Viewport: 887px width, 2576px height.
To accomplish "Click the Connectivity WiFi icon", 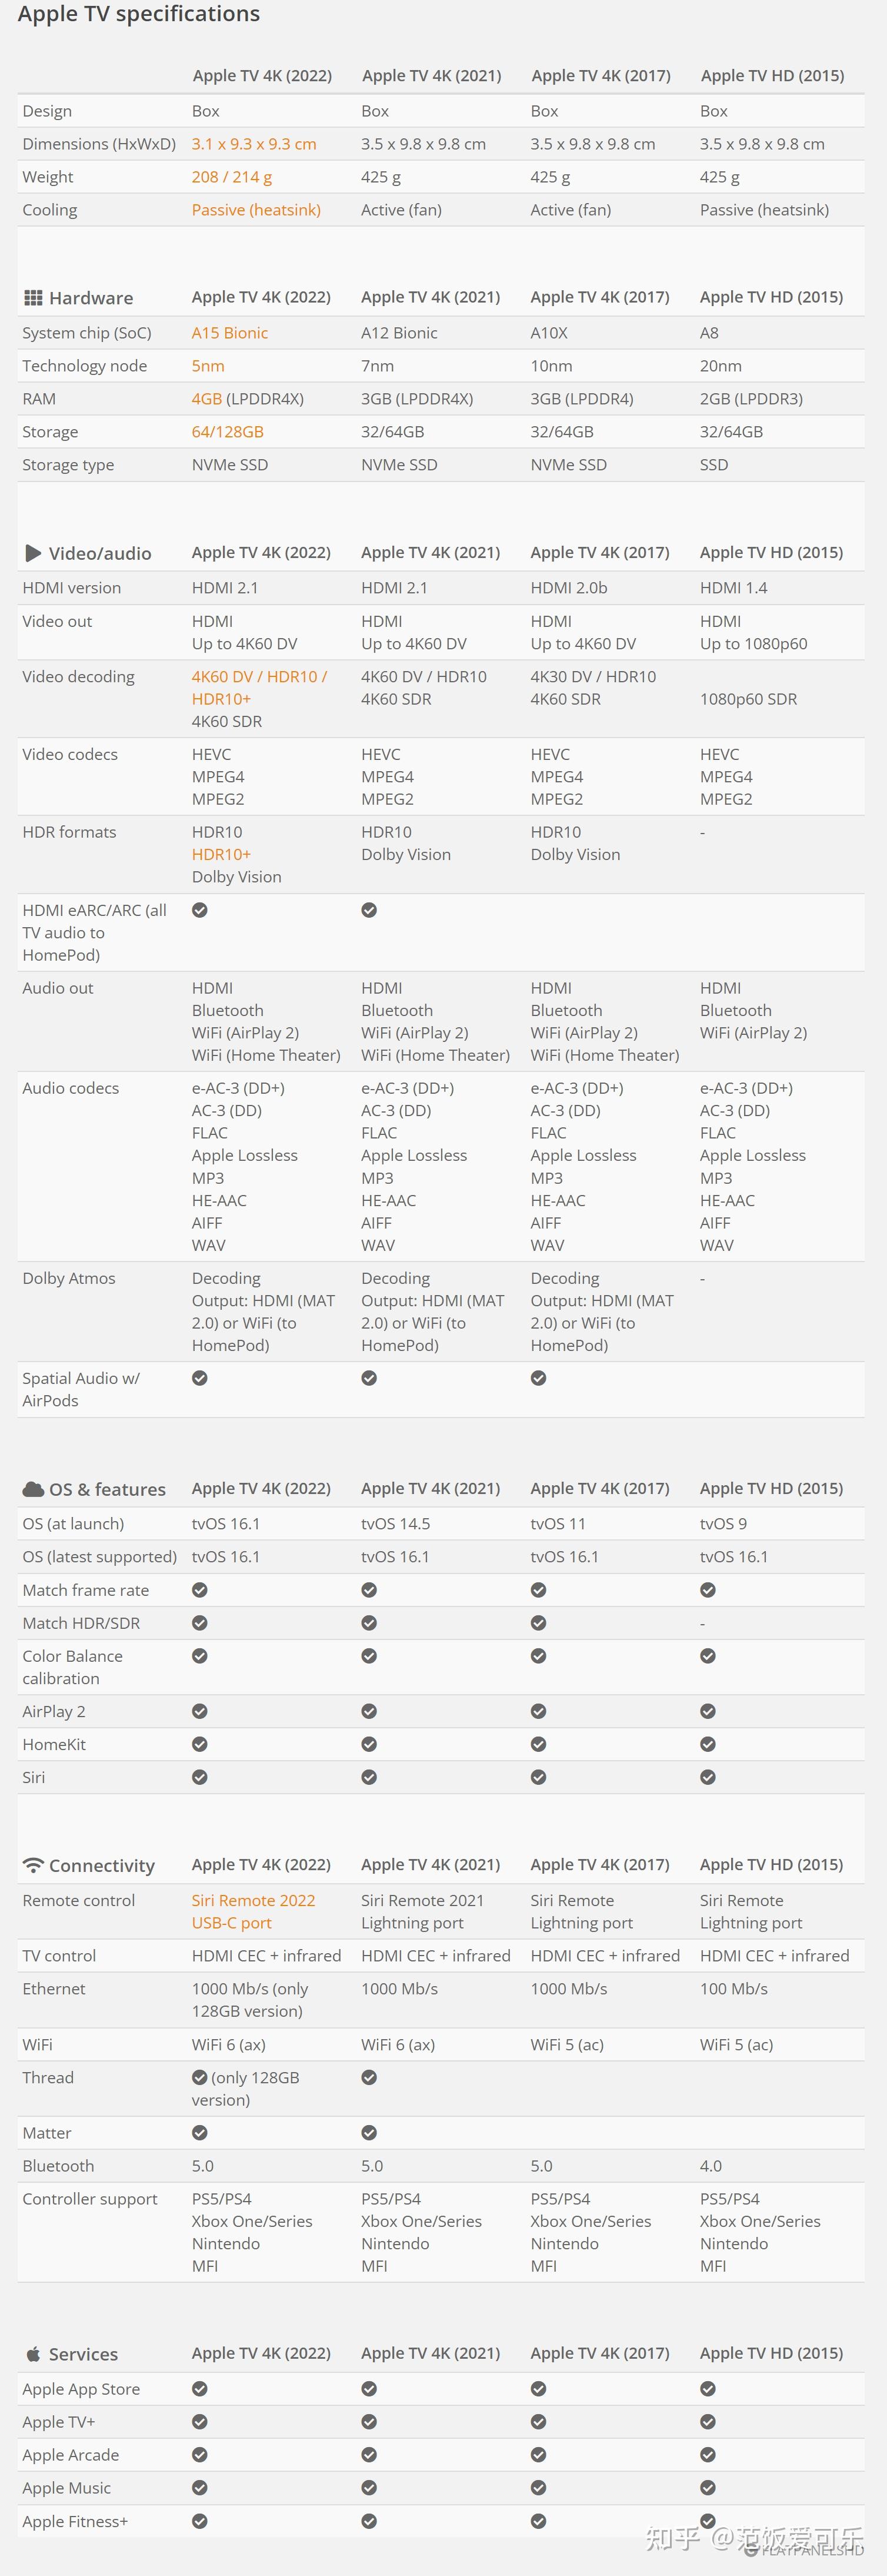I will tap(33, 1865).
